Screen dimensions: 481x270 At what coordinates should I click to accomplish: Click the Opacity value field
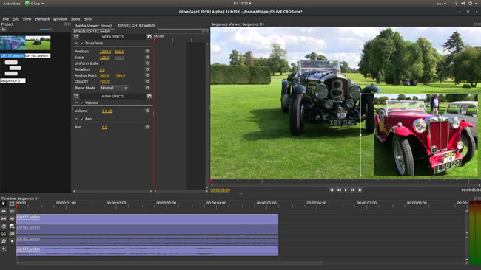point(104,82)
